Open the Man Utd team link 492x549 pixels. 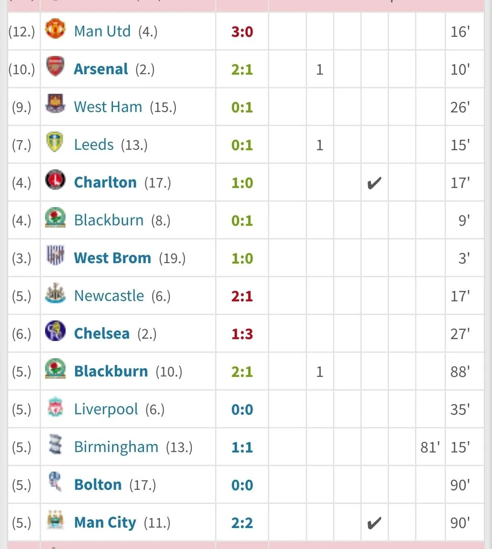pos(102,31)
